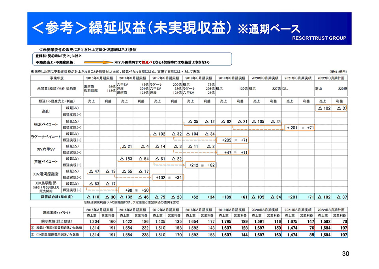Screen dimensions: 379x269
Task: Click operating profit 70 in the 開示数値 row
Action: (x=345, y=221)
